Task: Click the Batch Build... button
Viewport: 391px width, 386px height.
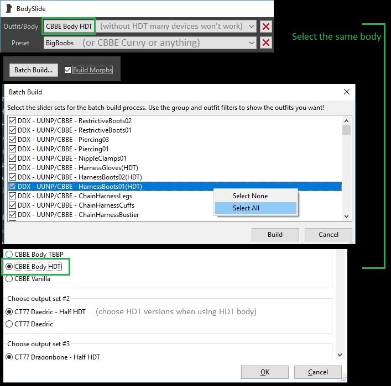Action: click(33, 70)
